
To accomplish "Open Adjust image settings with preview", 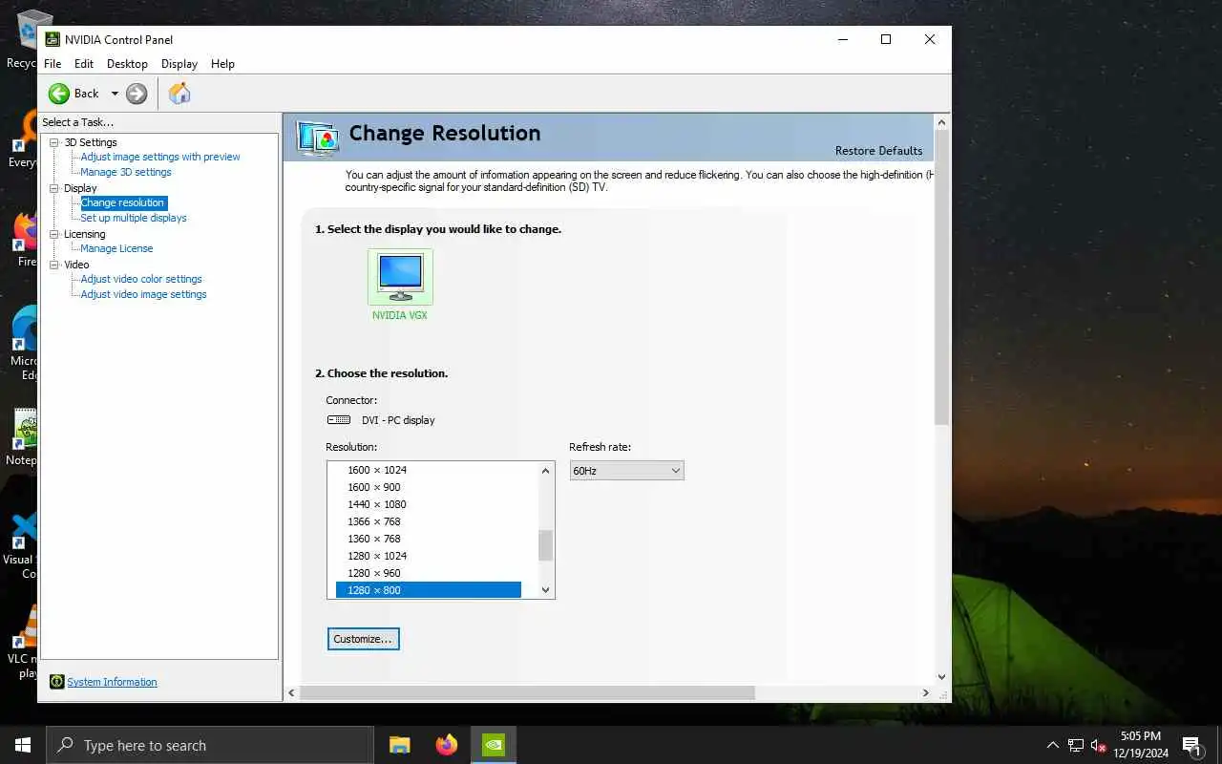I will (x=160, y=157).
